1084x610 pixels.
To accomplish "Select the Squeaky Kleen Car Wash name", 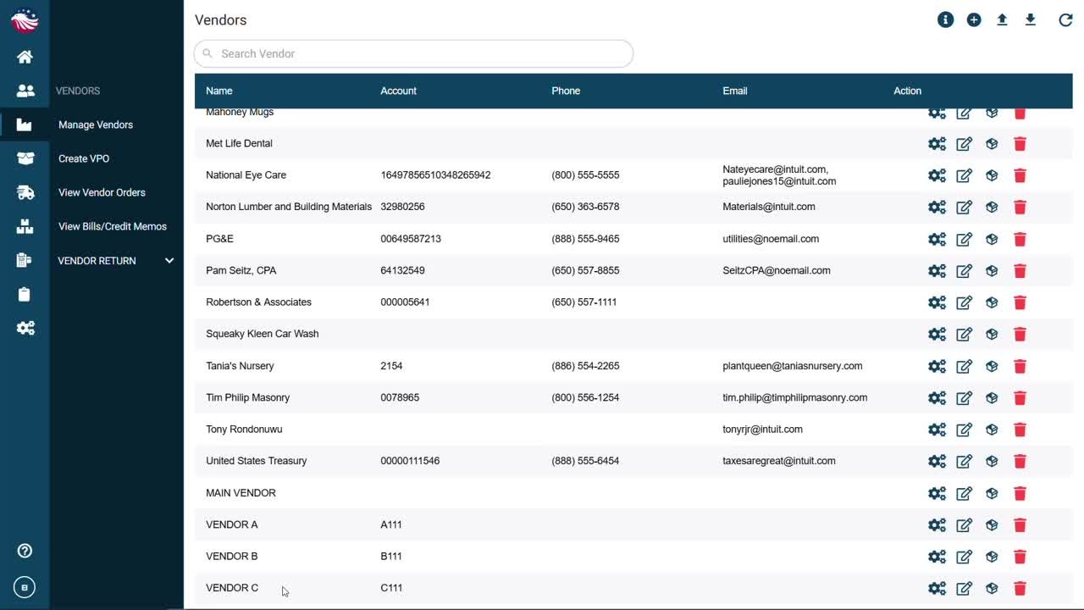I will pyautogui.click(x=263, y=334).
